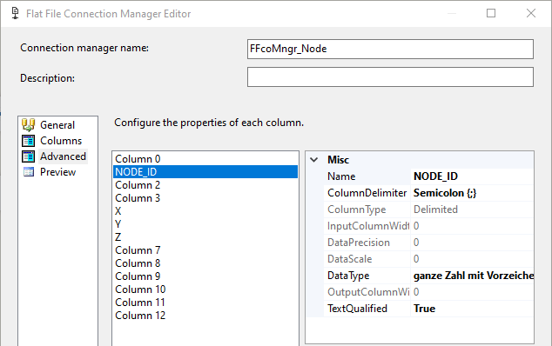
Task: Change the TextQualified True value
Action: click(x=472, y=309)
